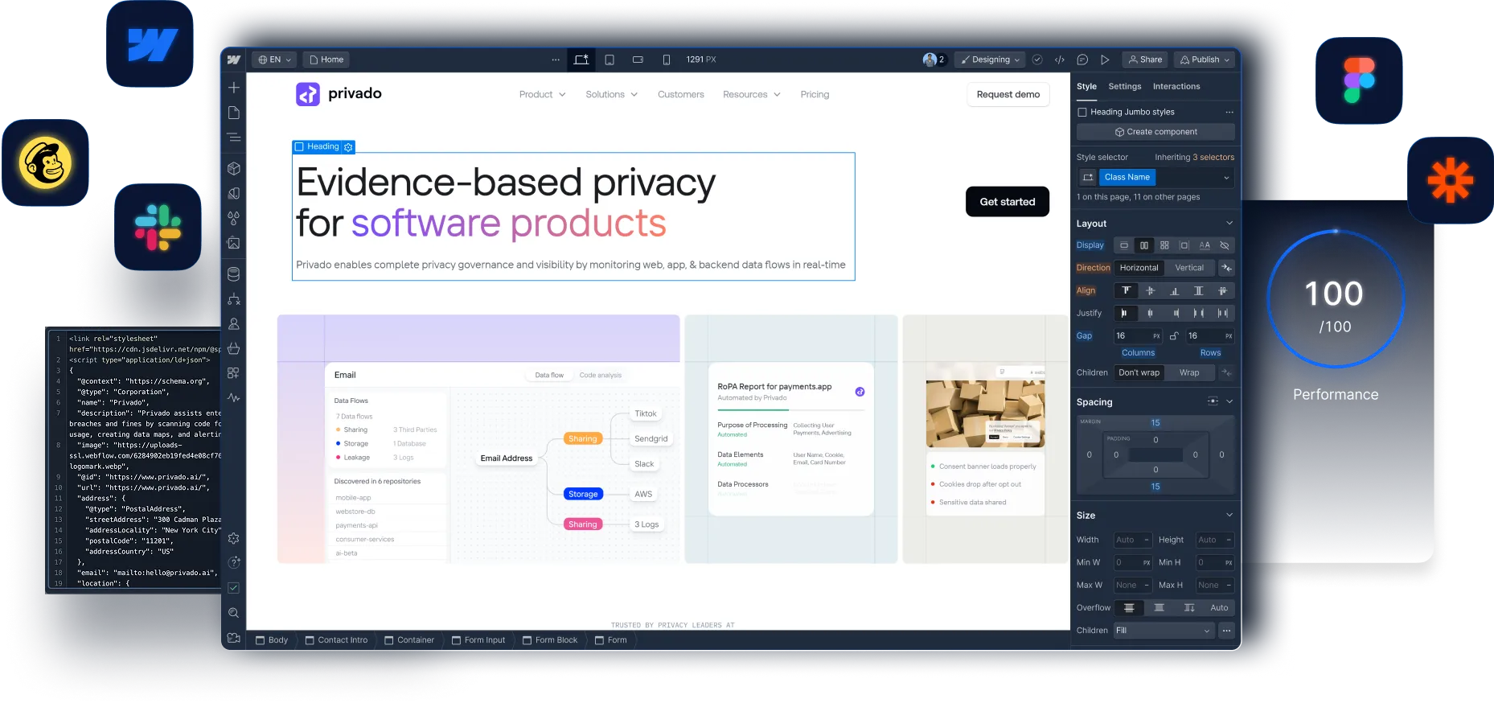Viewport: 1494px width, 707px height.
Task: Open the Help question mark icon in the sidebar
Action: tap(234, 562)
